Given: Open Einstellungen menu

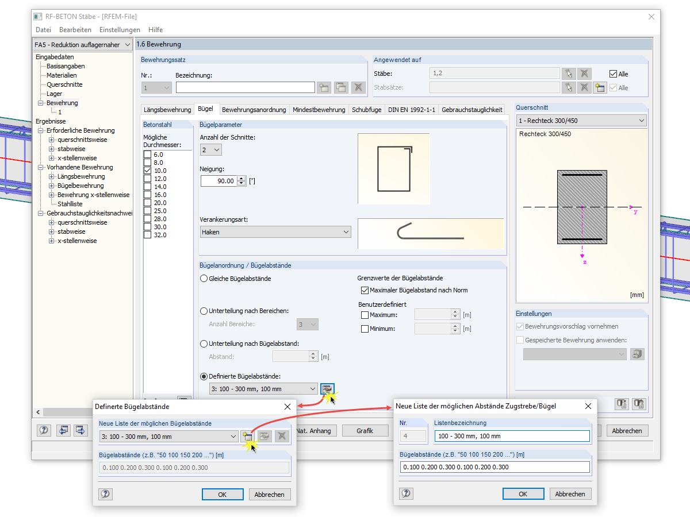Looking at the screenshot, I should click(120, 30).
